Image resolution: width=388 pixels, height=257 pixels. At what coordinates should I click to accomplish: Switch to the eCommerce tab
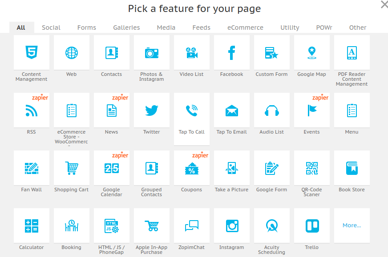point(245,27)
